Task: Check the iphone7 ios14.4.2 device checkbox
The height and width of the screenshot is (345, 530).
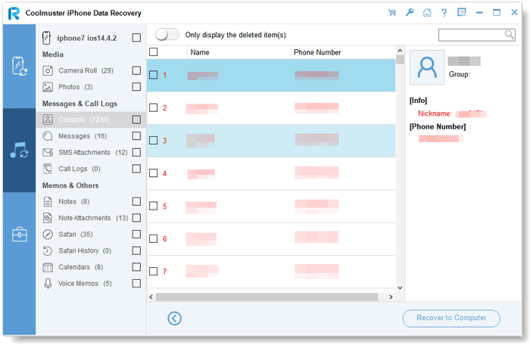Action: coord(136,38)
